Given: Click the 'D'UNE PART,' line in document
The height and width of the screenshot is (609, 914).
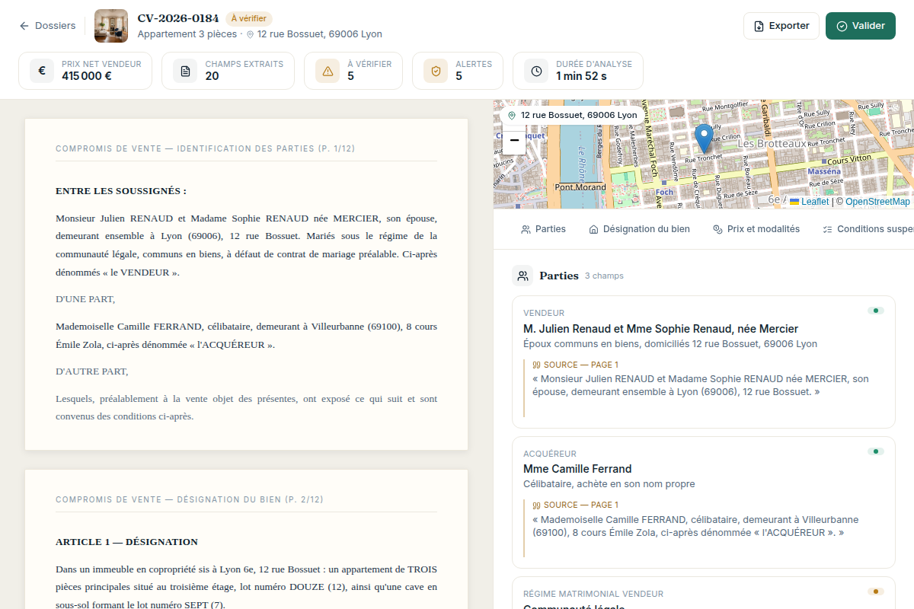Looking at the screenshot, I should coord(85,299).
